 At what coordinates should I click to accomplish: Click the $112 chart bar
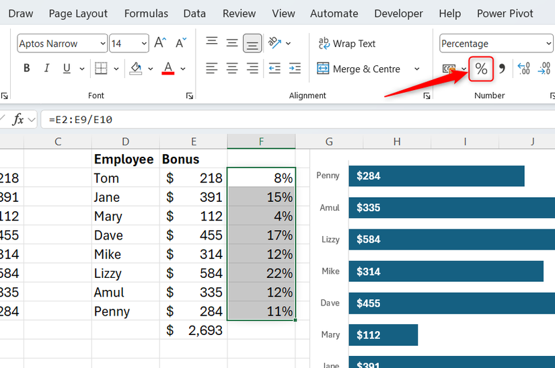tap(383, 335)
